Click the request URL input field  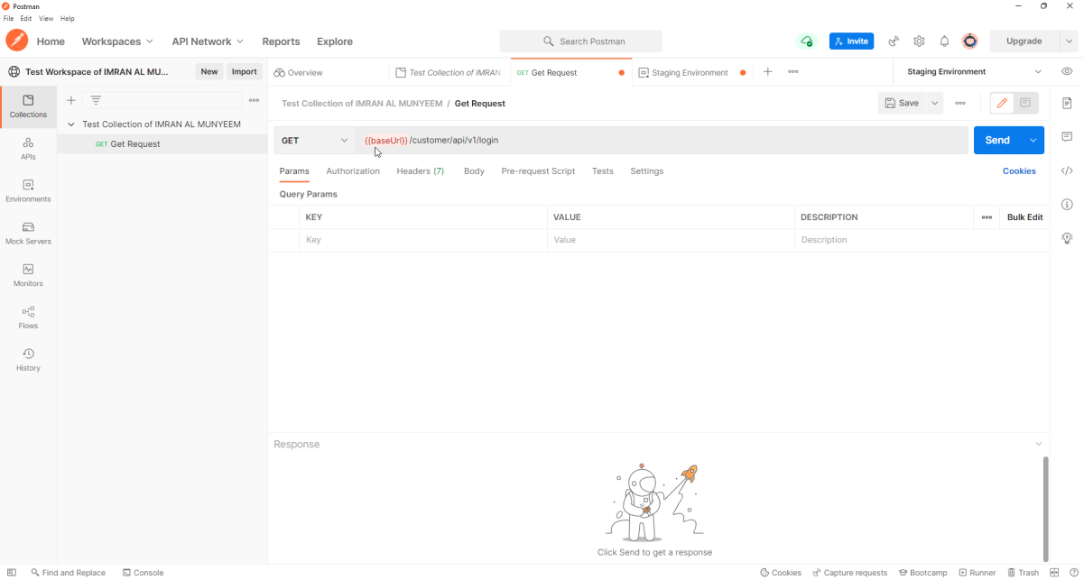662,141
